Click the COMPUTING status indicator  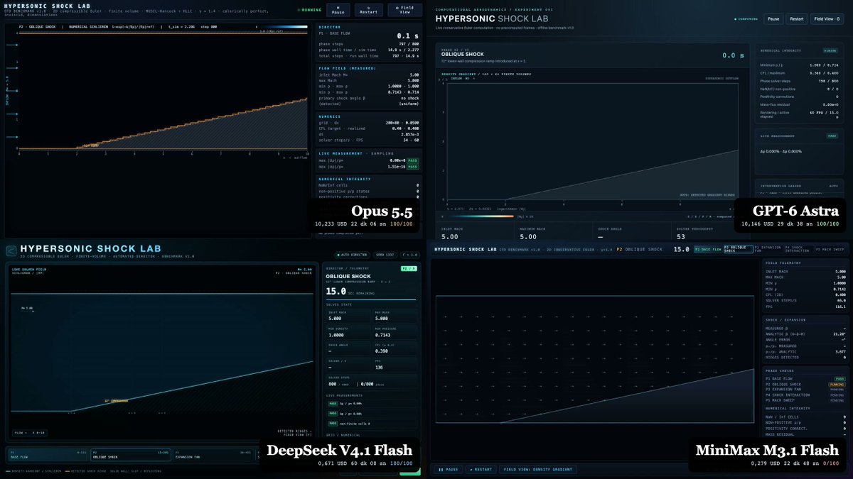click(747, 19)
